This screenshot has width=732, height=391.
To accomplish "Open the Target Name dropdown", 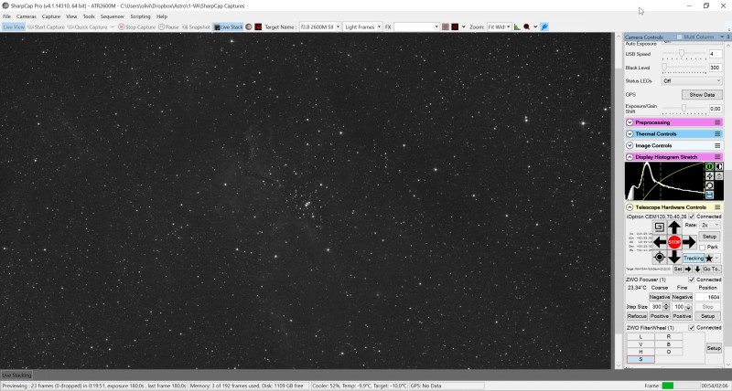I will click(x=338, y=27).
